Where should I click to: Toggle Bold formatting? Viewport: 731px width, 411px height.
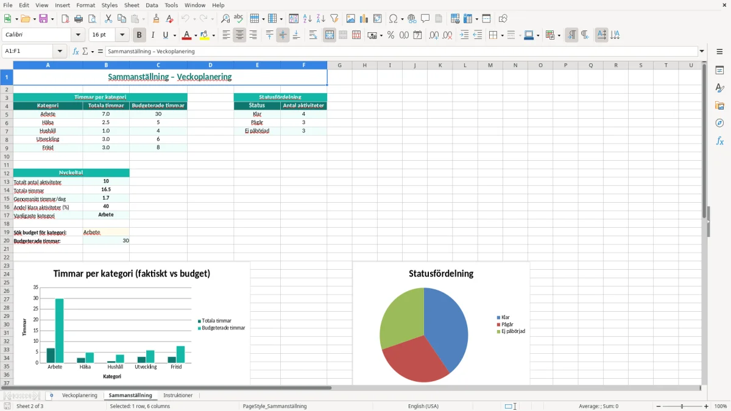[139, 35]
